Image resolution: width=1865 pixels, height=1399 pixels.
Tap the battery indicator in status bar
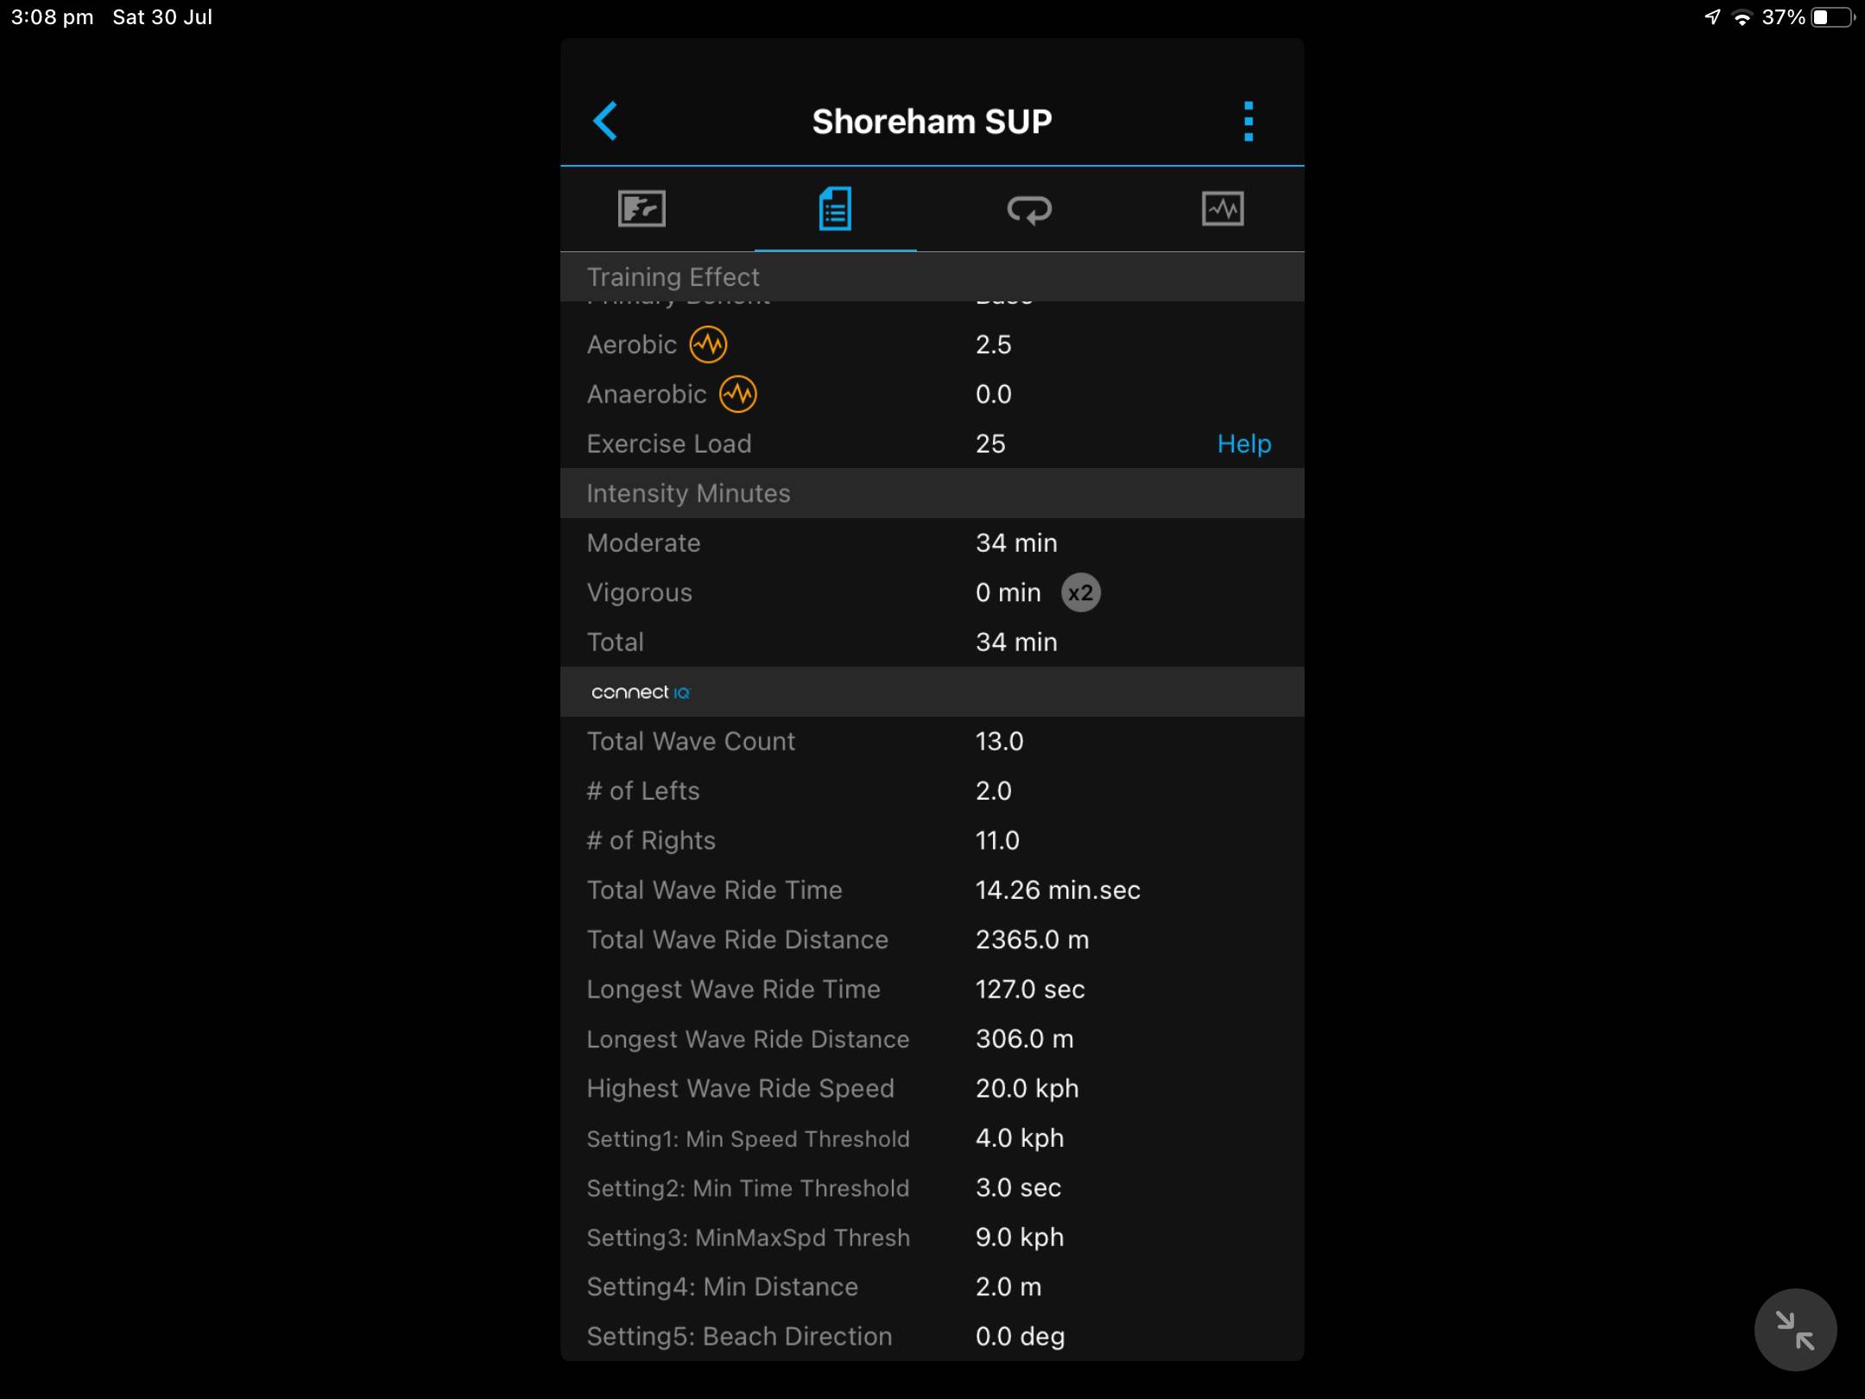[1831, 17]
